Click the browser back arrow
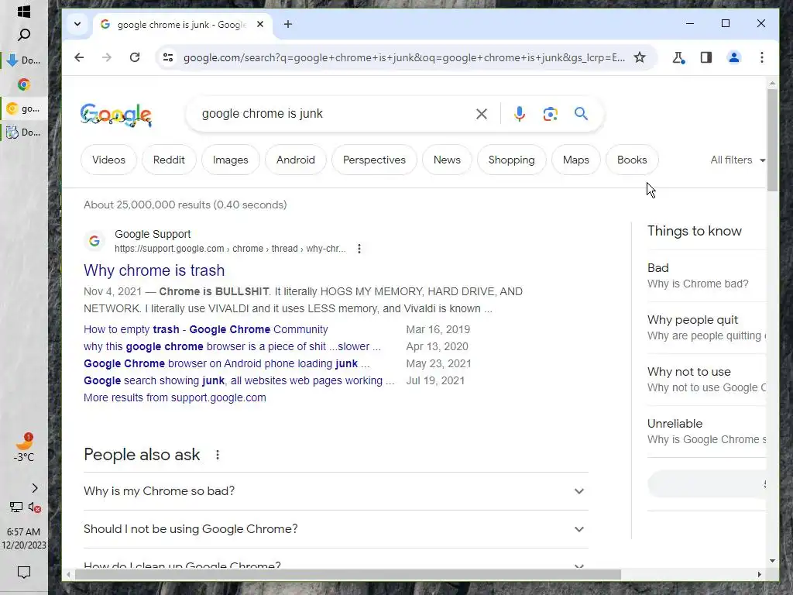 pyautogui.click(x=79, y=57)
